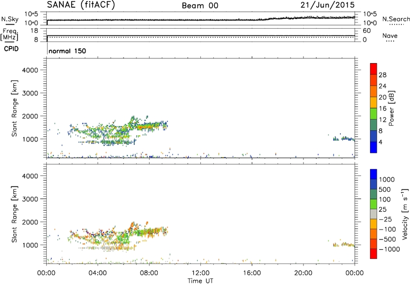This screenshot has height=284, width=410.
Task: Pick the yellow 16–20 dB Power colorbar segment
Action: tap(374, 103)
